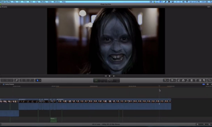Image resolution: width=212 pixels, height=127 pixels.
Task: Open the Retime speed menu
Action: 173,80
